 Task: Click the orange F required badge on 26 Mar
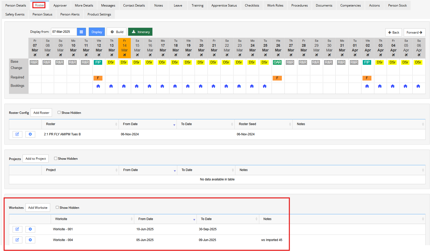277,78
